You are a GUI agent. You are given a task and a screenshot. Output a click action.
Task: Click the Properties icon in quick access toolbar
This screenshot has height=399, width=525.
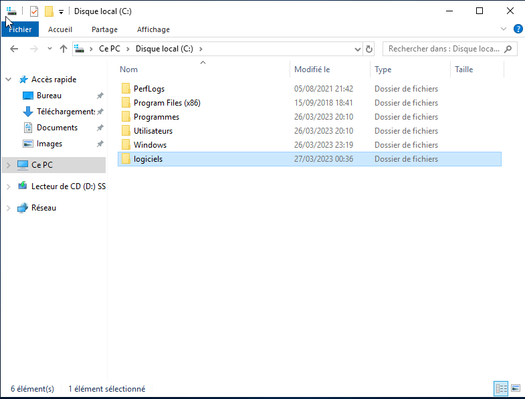(x=34, y=11)
